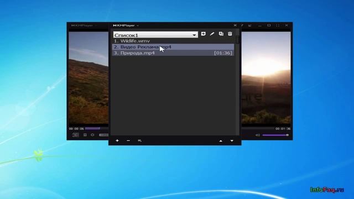Click the 3D button in main player
Screen dimensions: 354x199
[75, 135]
